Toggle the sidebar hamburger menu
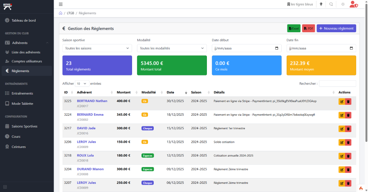Screen dimensions: 368x192 (61, 4)
